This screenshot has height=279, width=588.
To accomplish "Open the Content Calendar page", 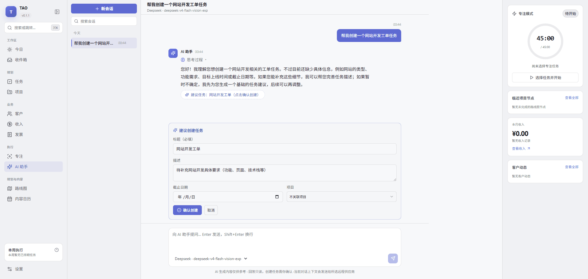I will coord(33,199).
